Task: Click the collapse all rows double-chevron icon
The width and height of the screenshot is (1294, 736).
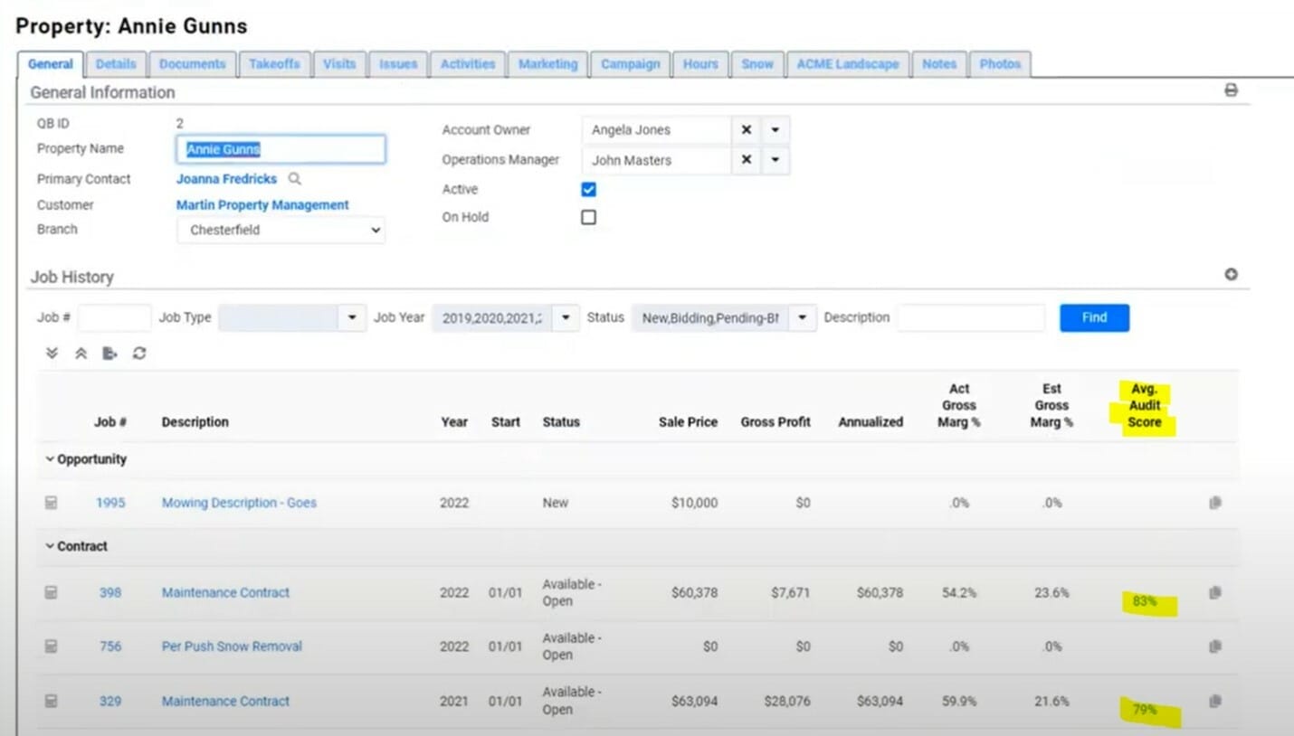Action: 81,354
